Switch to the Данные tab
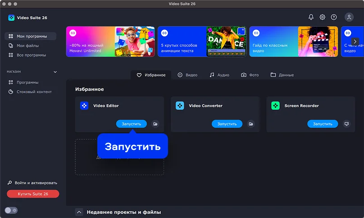The height and width of the screenshot is (218, 364). click(282, 75)
